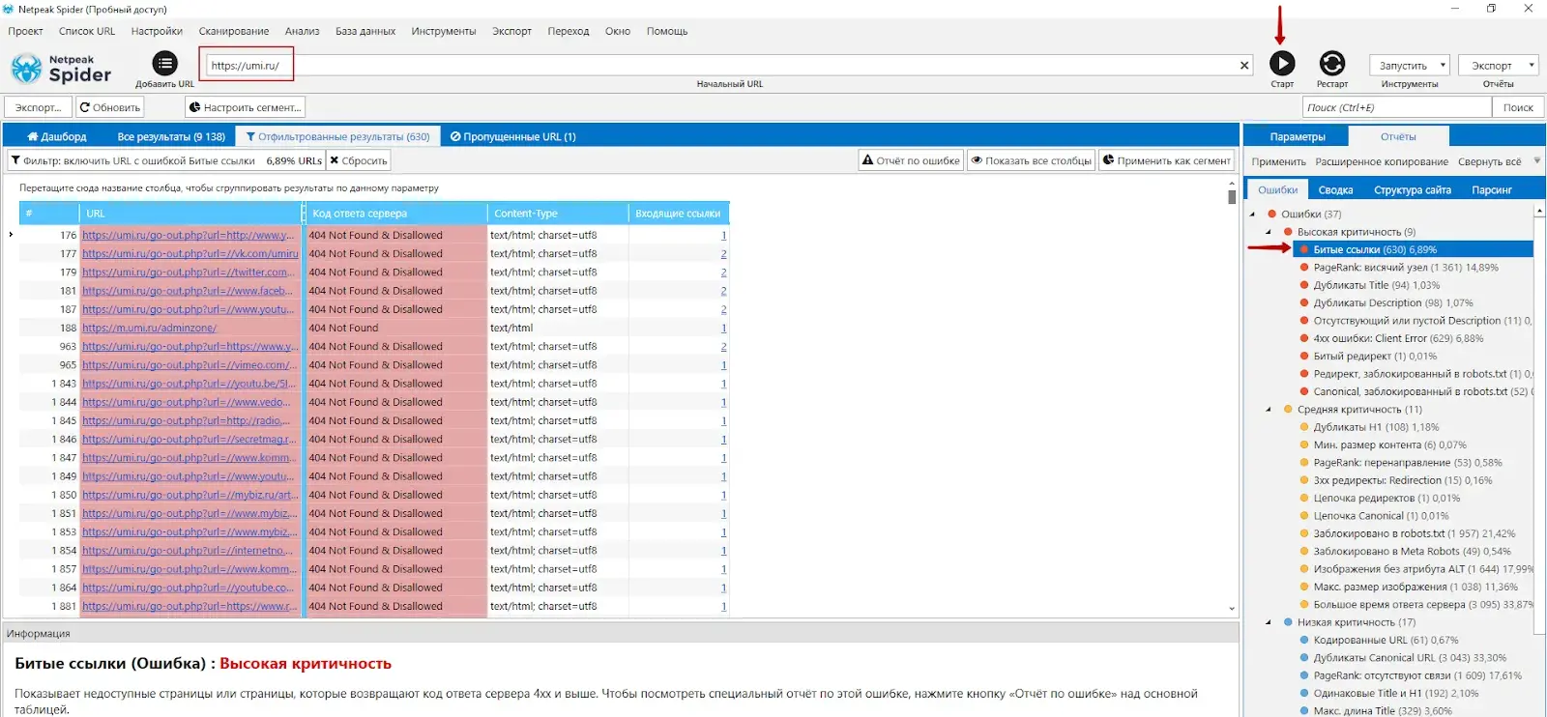The height and width of the screenshot is (717, 1547).
Task: Click the Add URL list icon
Action: click(165, 64)
